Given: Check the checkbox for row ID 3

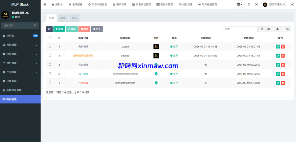Looking at the screenshot, I should tap(50, 64).
